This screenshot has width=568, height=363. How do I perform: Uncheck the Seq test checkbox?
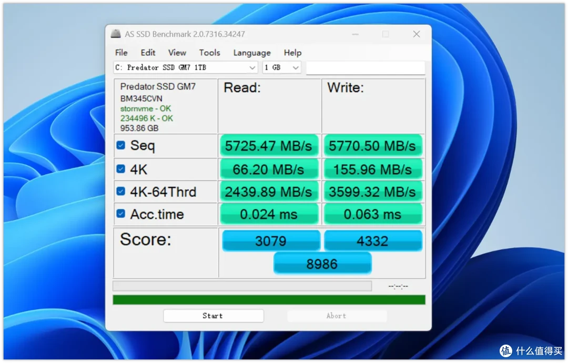[x=120, y=145]
